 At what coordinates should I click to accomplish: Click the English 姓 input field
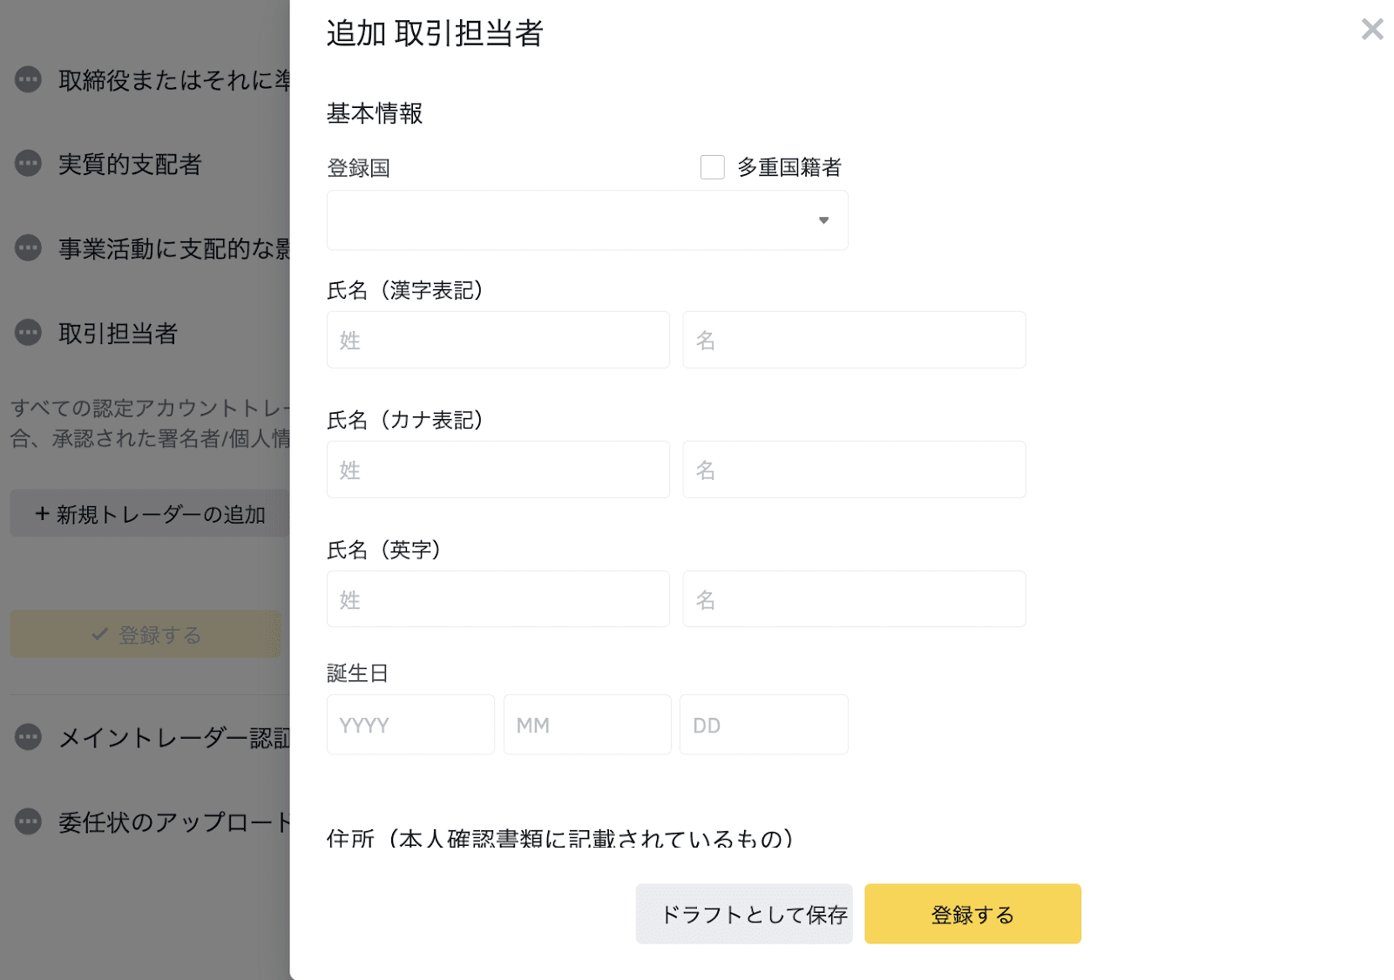tap(498, 599)
